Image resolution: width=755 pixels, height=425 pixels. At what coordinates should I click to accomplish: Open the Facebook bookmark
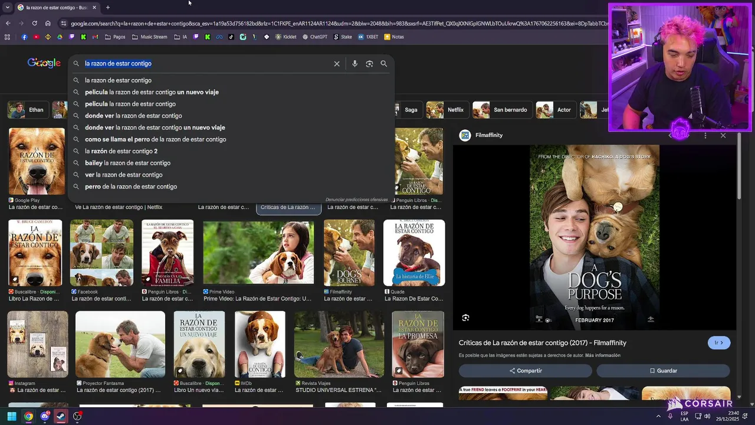click(x=24, y=37)
